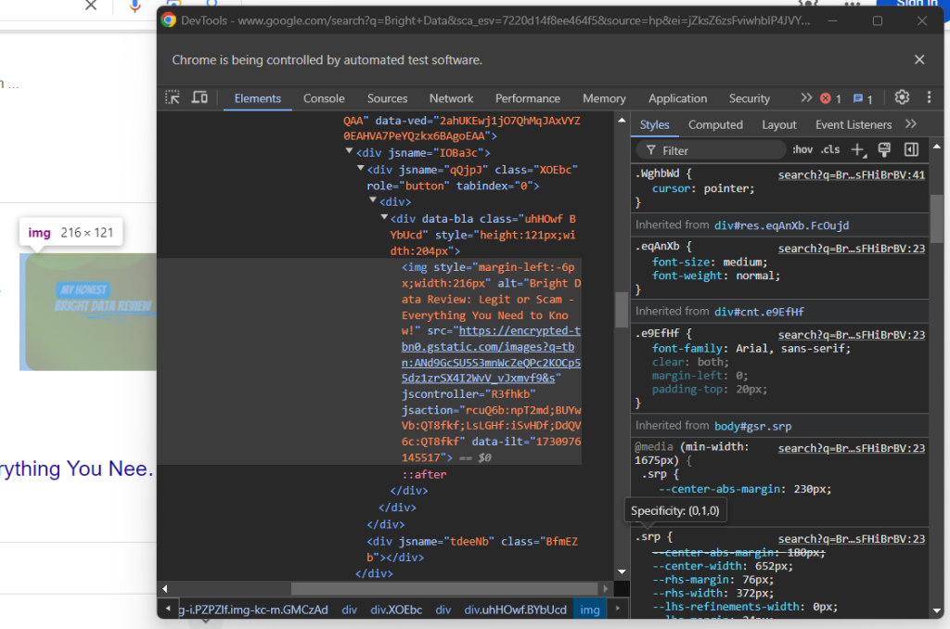Dismiss the automated test software notice

coord(919,60)
